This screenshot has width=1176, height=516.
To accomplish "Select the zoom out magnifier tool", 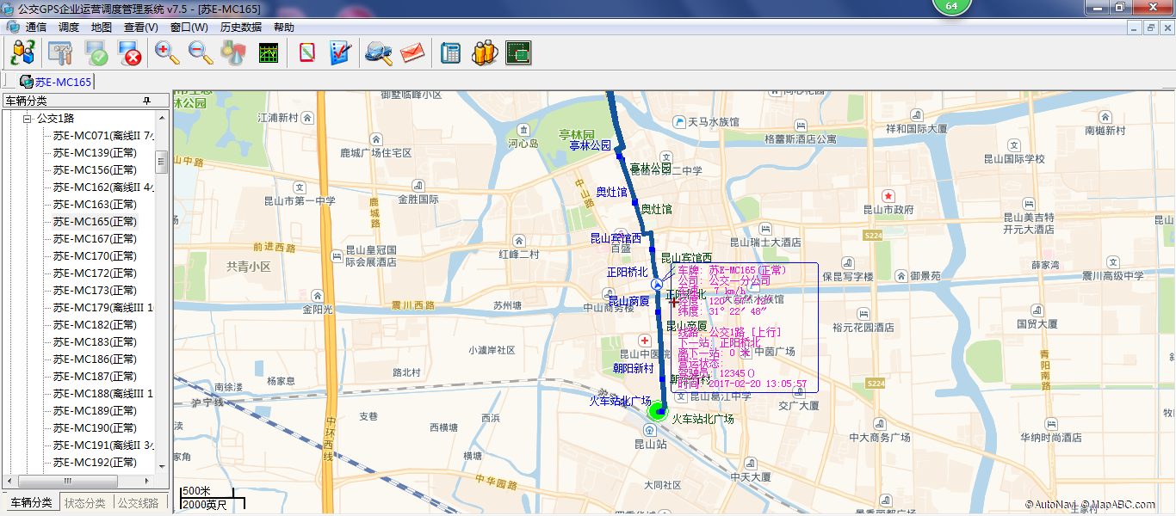I will [199, 53].
